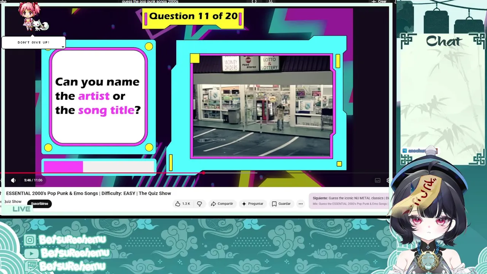
Task: Click the Compartir share button
Action: (x=222, y=204)
